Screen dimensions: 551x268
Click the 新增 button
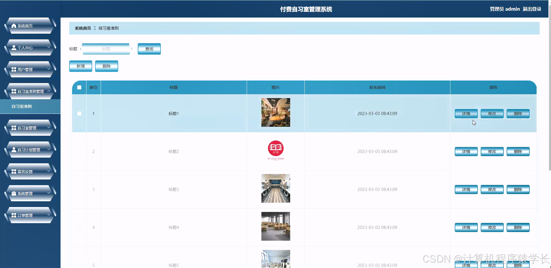[x=81, y=66]
